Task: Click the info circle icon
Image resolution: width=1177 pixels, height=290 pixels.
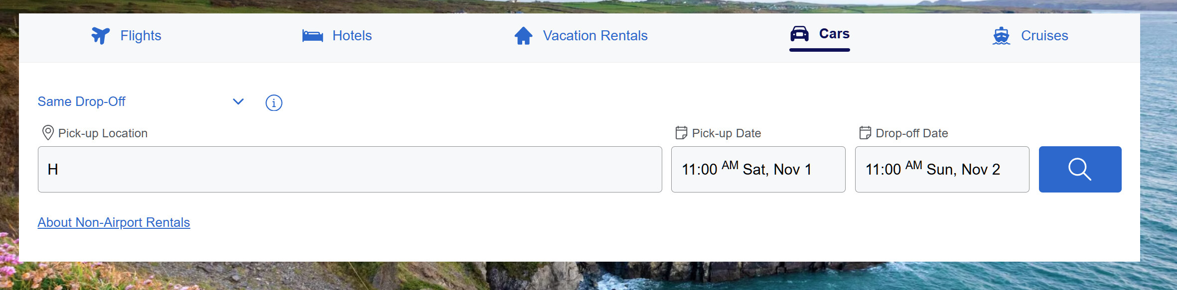Action: pos(274,102)
